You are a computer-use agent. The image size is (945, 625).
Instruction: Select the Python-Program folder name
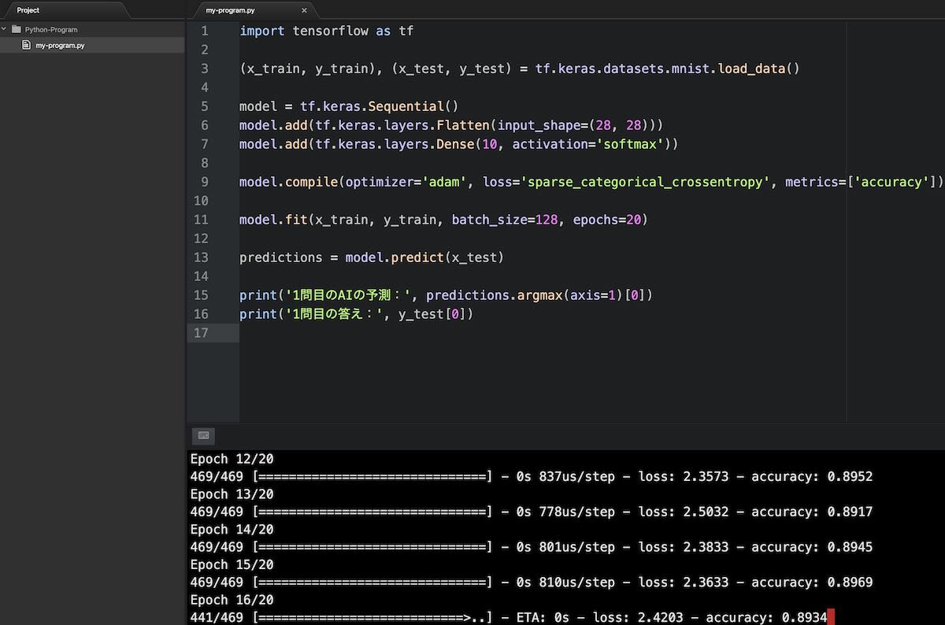51,30
